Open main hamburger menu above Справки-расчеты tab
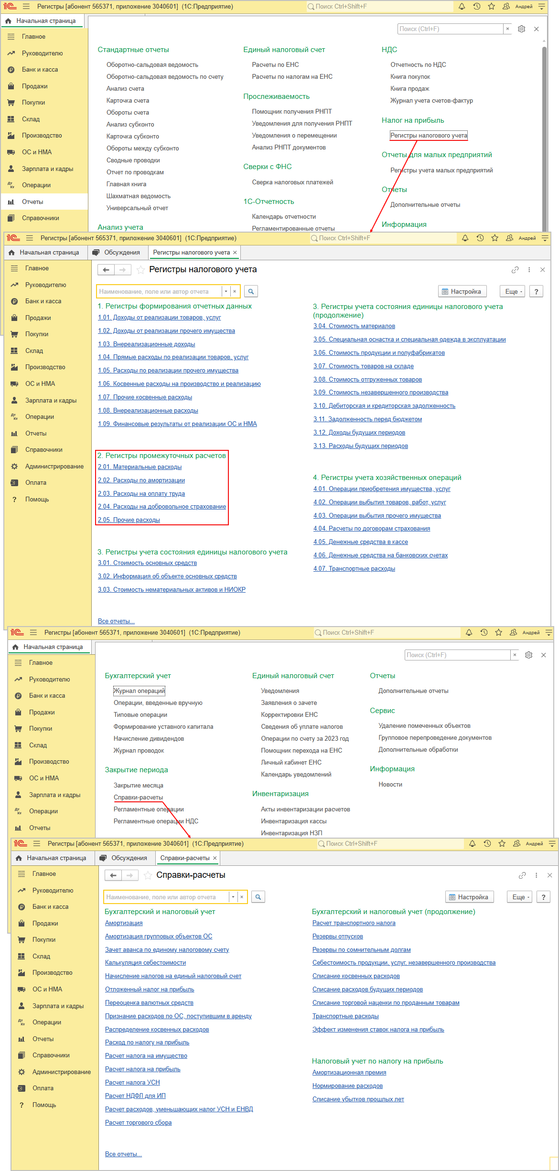The width and height of the screenshot is (559, 1171). [x=37, y=843]
